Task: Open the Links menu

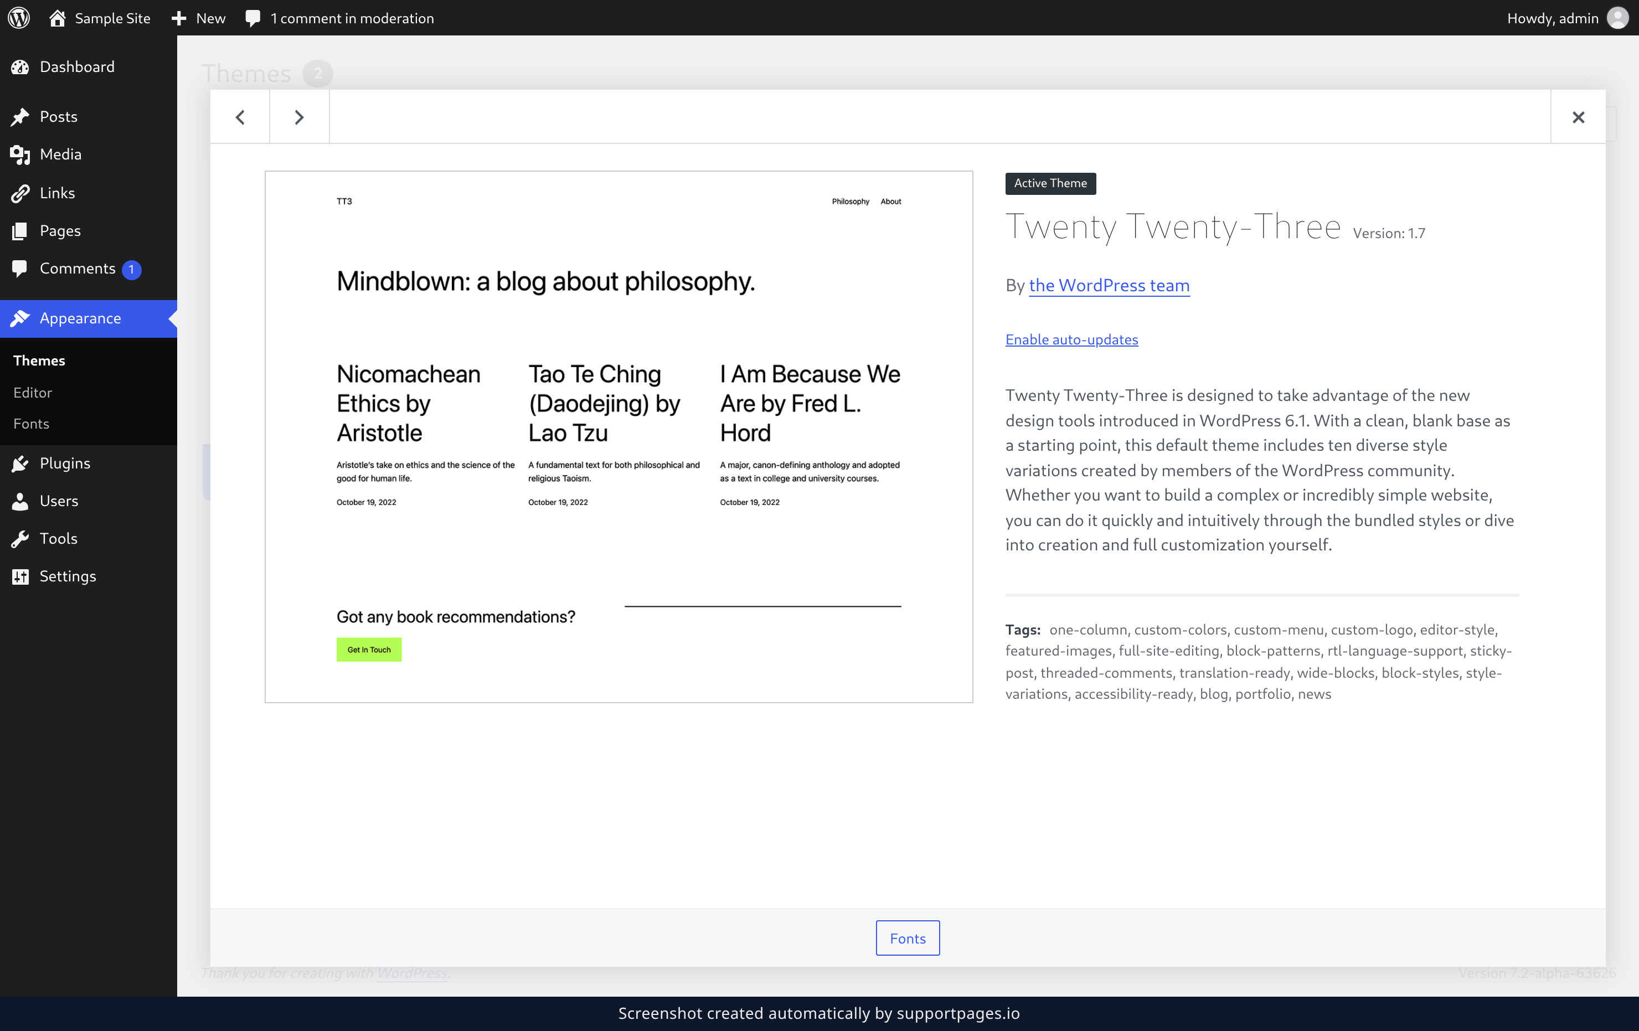Action: (89, 193)
